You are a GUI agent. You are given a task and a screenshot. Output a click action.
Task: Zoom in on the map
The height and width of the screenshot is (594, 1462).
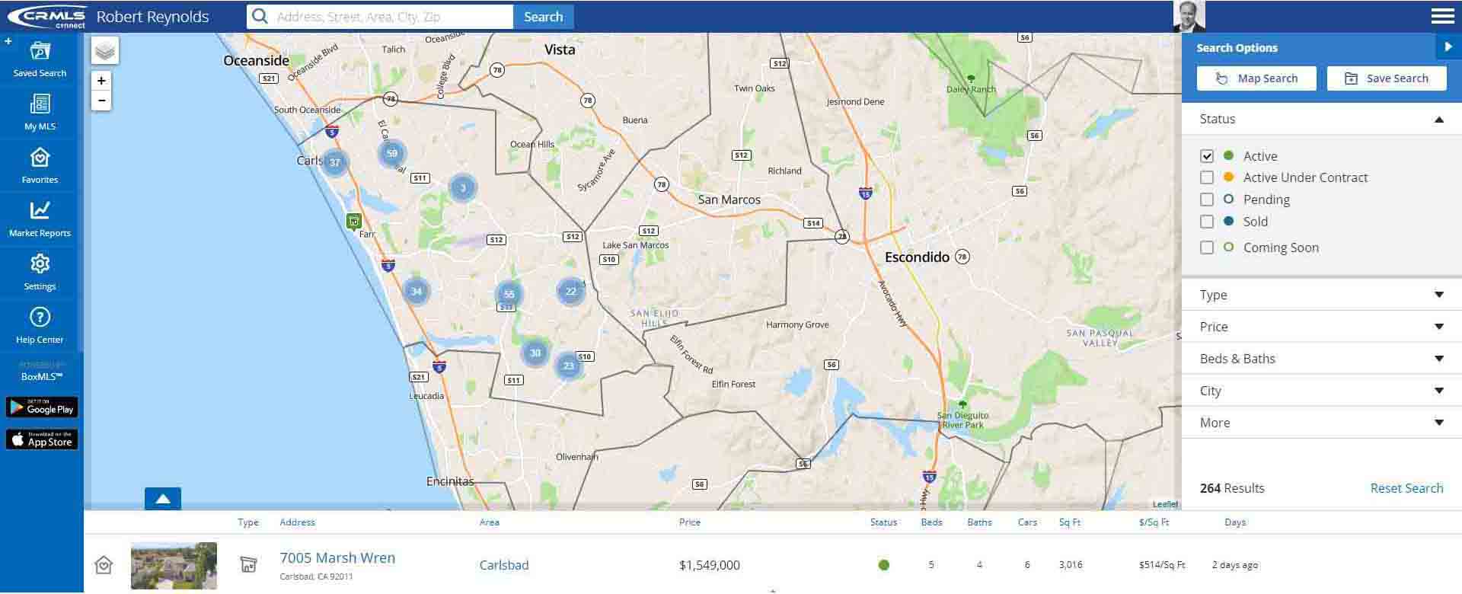[x=101, y=81]
